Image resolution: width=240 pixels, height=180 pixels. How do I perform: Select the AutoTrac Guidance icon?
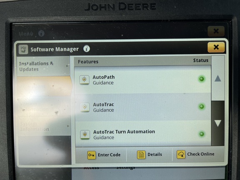tap(85, 107)
